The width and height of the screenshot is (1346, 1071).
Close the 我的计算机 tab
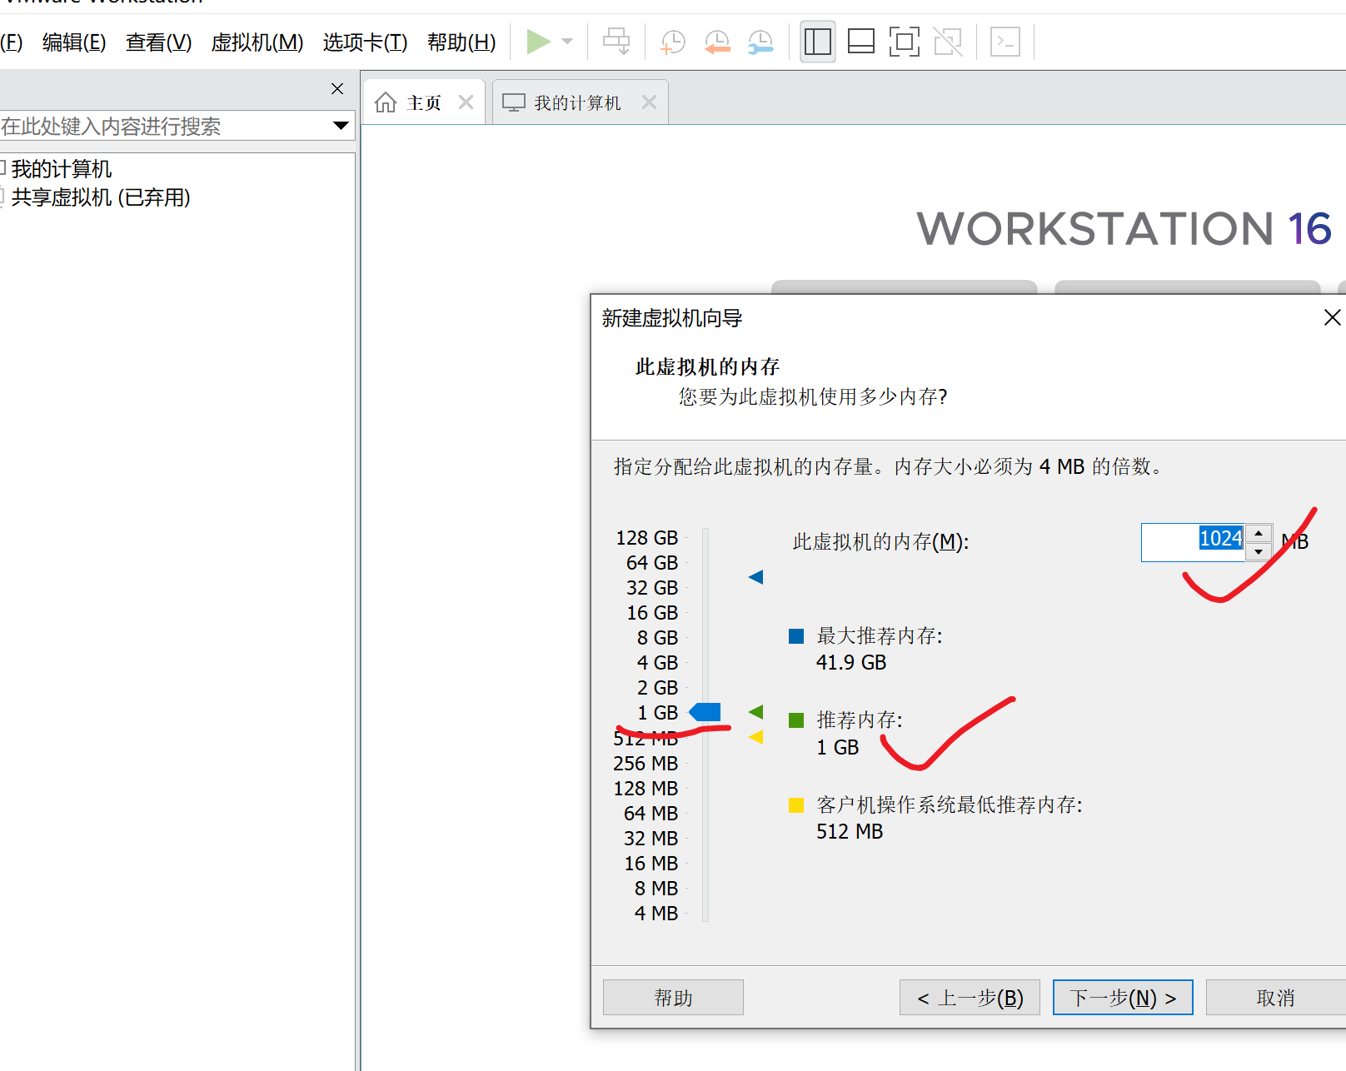coord(649,102)
